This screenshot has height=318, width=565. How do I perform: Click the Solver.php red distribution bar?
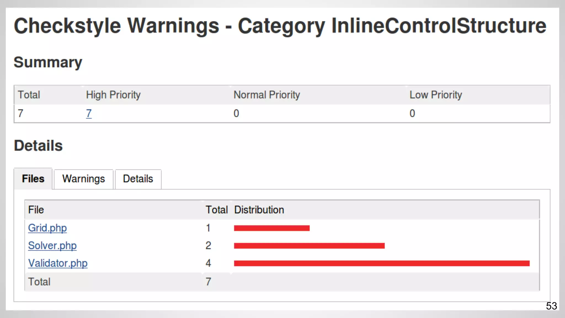(x=309, y=246)
